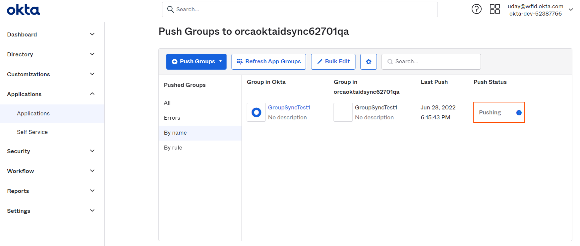
Task: Click the push groups search field
Action: pos(431,62)
